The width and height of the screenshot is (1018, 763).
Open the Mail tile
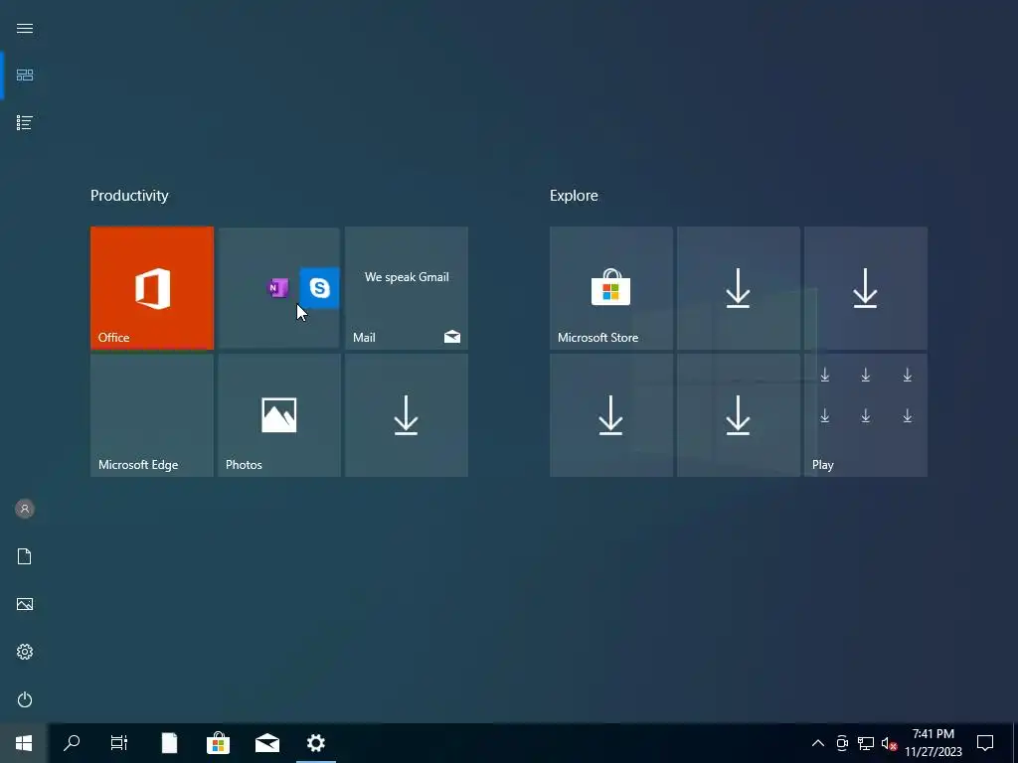click(x=407, y=288)
